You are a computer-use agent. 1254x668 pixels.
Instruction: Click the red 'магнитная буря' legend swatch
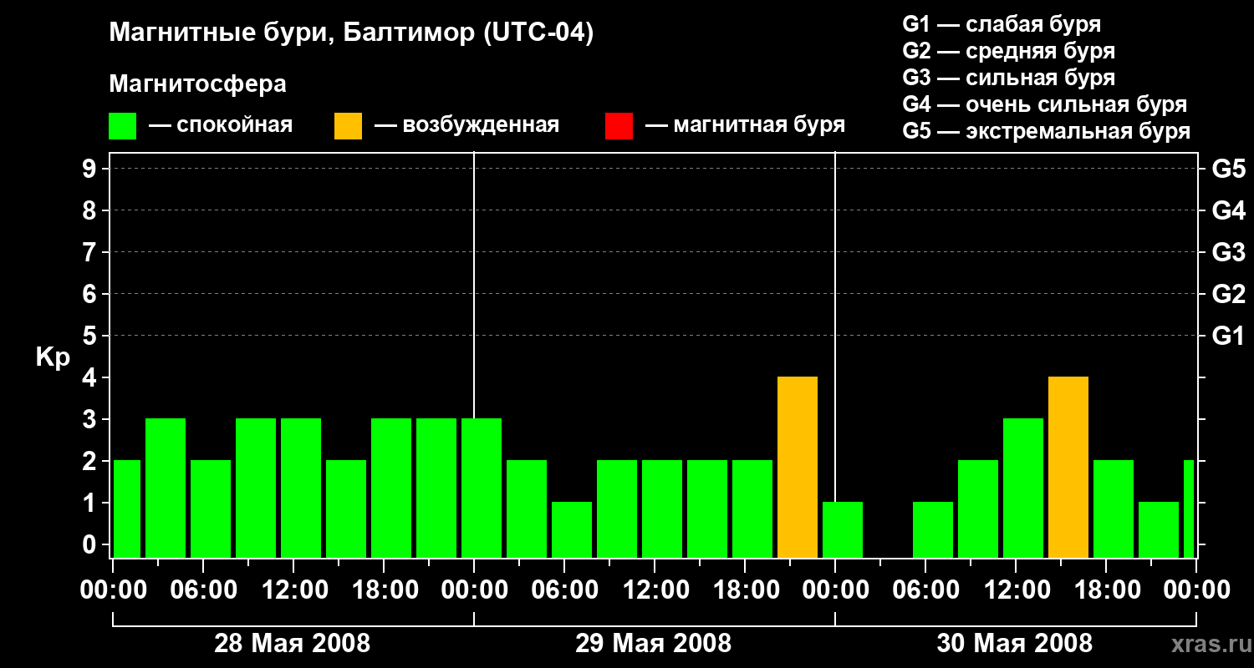(x=619, y=126)
